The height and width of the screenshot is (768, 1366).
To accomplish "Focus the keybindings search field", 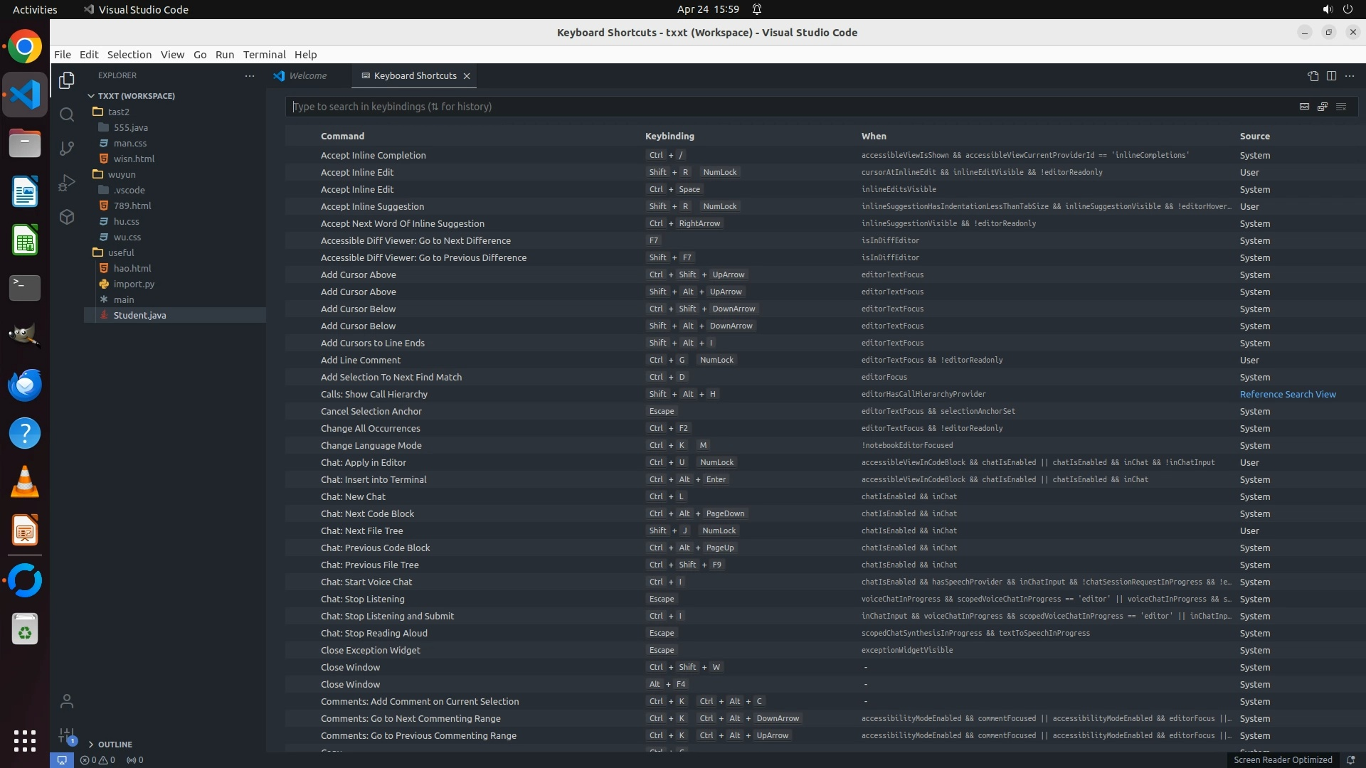I will (783, 107).
